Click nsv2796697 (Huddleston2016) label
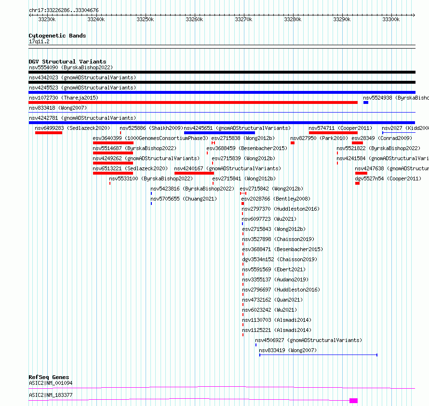This screenshot has width=429, height=406. (281, 290)
